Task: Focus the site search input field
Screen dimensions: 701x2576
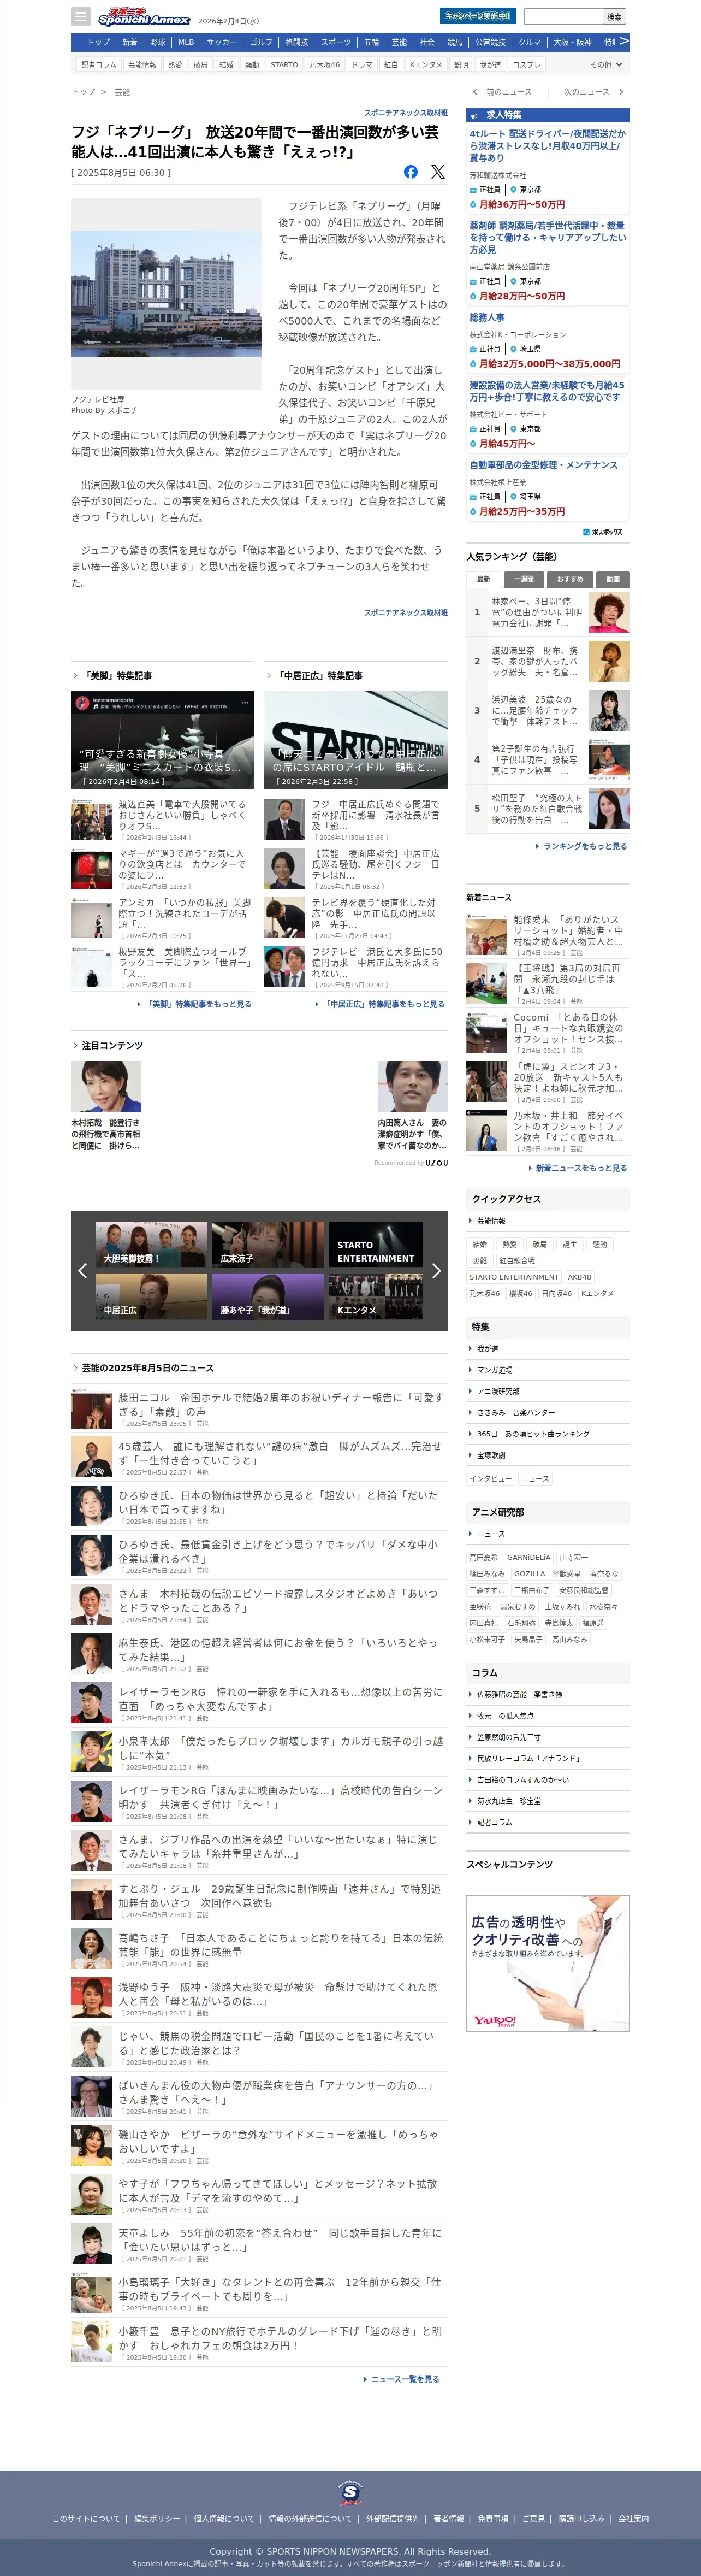Action: tap(563, 16)
